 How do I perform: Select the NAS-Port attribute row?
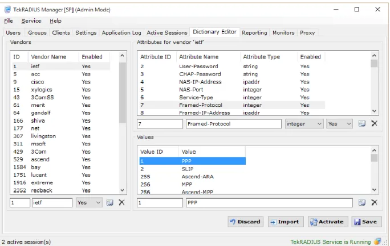tap(232, 90)
